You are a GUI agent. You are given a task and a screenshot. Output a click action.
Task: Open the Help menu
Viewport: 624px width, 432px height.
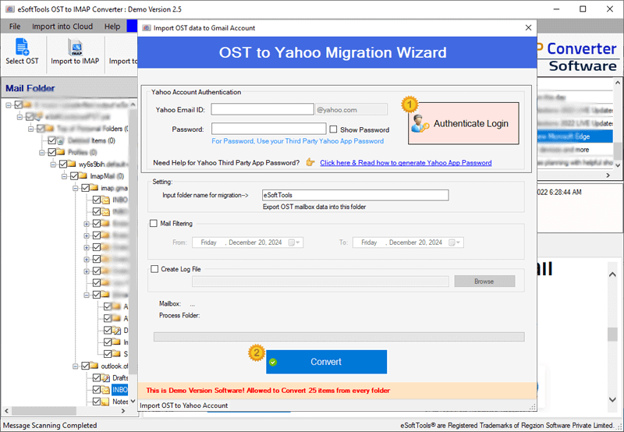tap(112, 27)
